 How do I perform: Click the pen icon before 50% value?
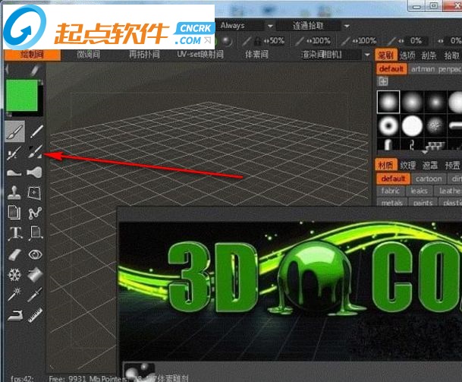247,41
